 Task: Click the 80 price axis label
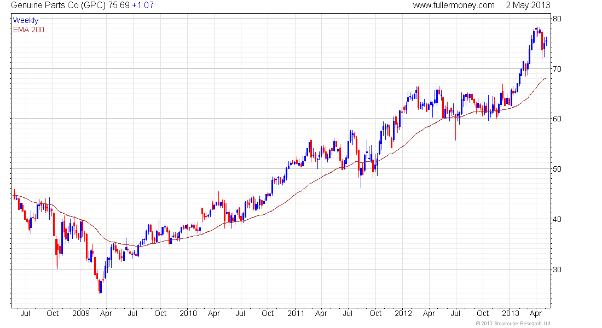(557, 19)
